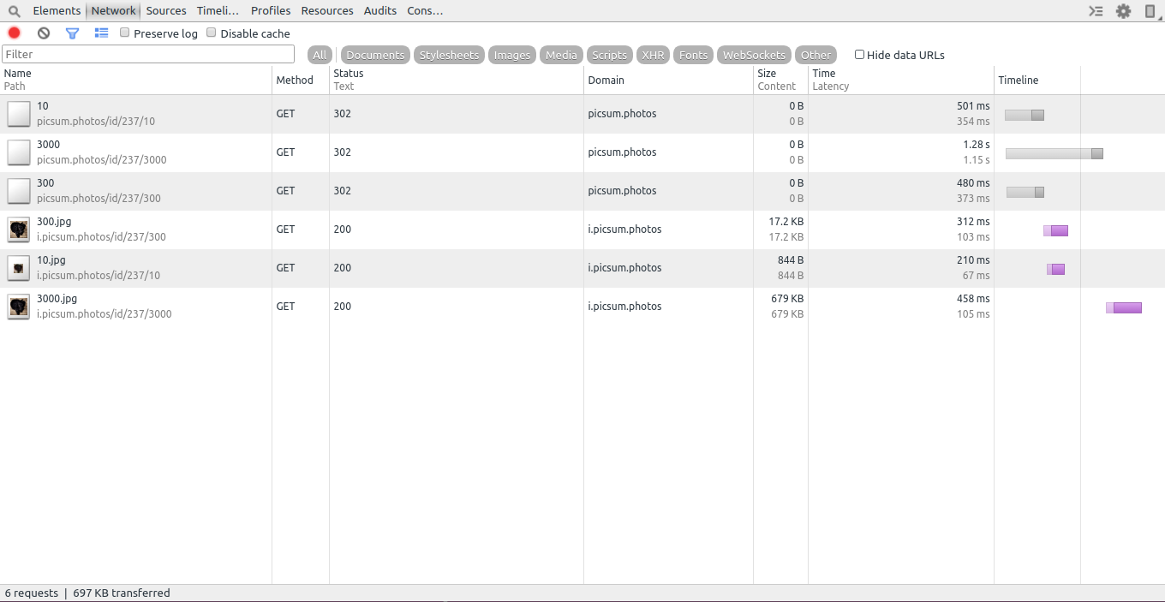Click the 6 requests status text

pyautogui.click(x=32, y=593)
